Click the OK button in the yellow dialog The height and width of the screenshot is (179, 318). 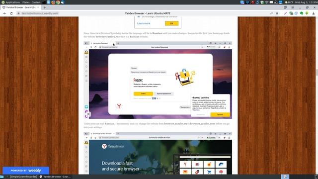(x=171, y=23)
